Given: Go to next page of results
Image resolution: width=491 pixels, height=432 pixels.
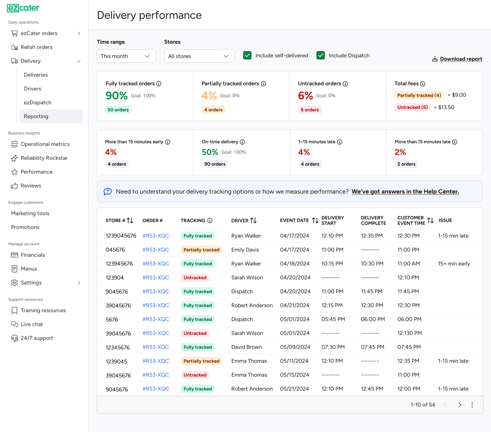Looking at the screenshot, I should [x=460, y=405].
